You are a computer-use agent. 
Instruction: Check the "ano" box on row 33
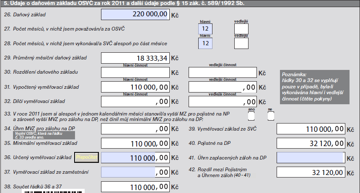251,116
